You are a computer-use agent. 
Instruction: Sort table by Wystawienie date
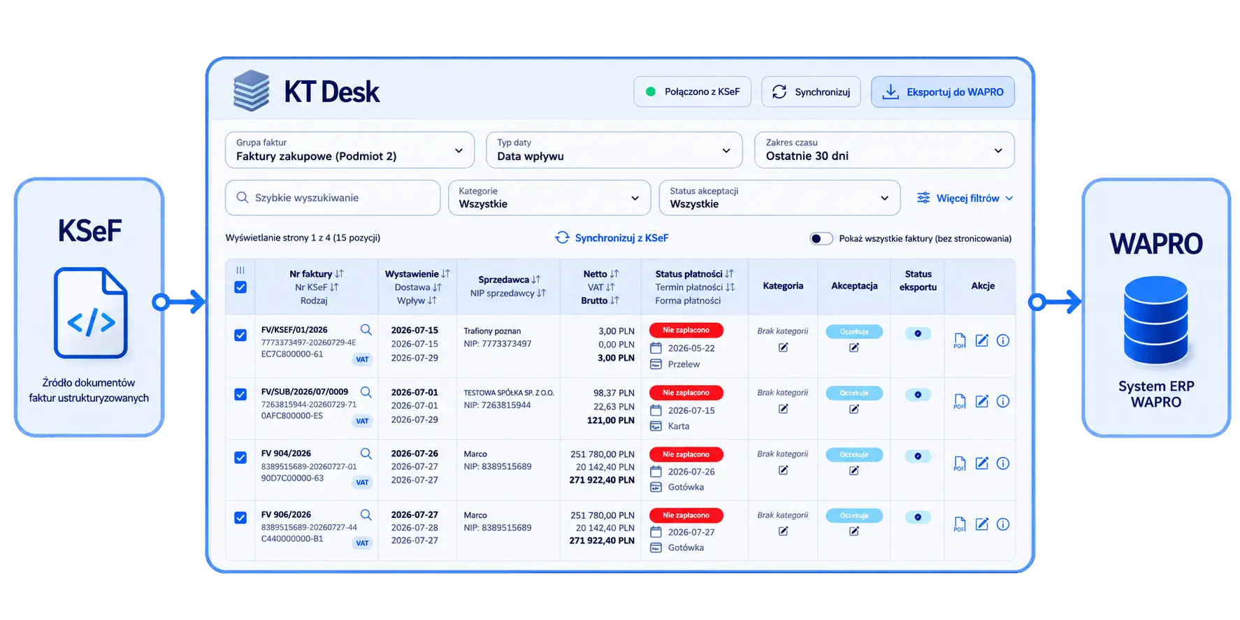(417, 274)
